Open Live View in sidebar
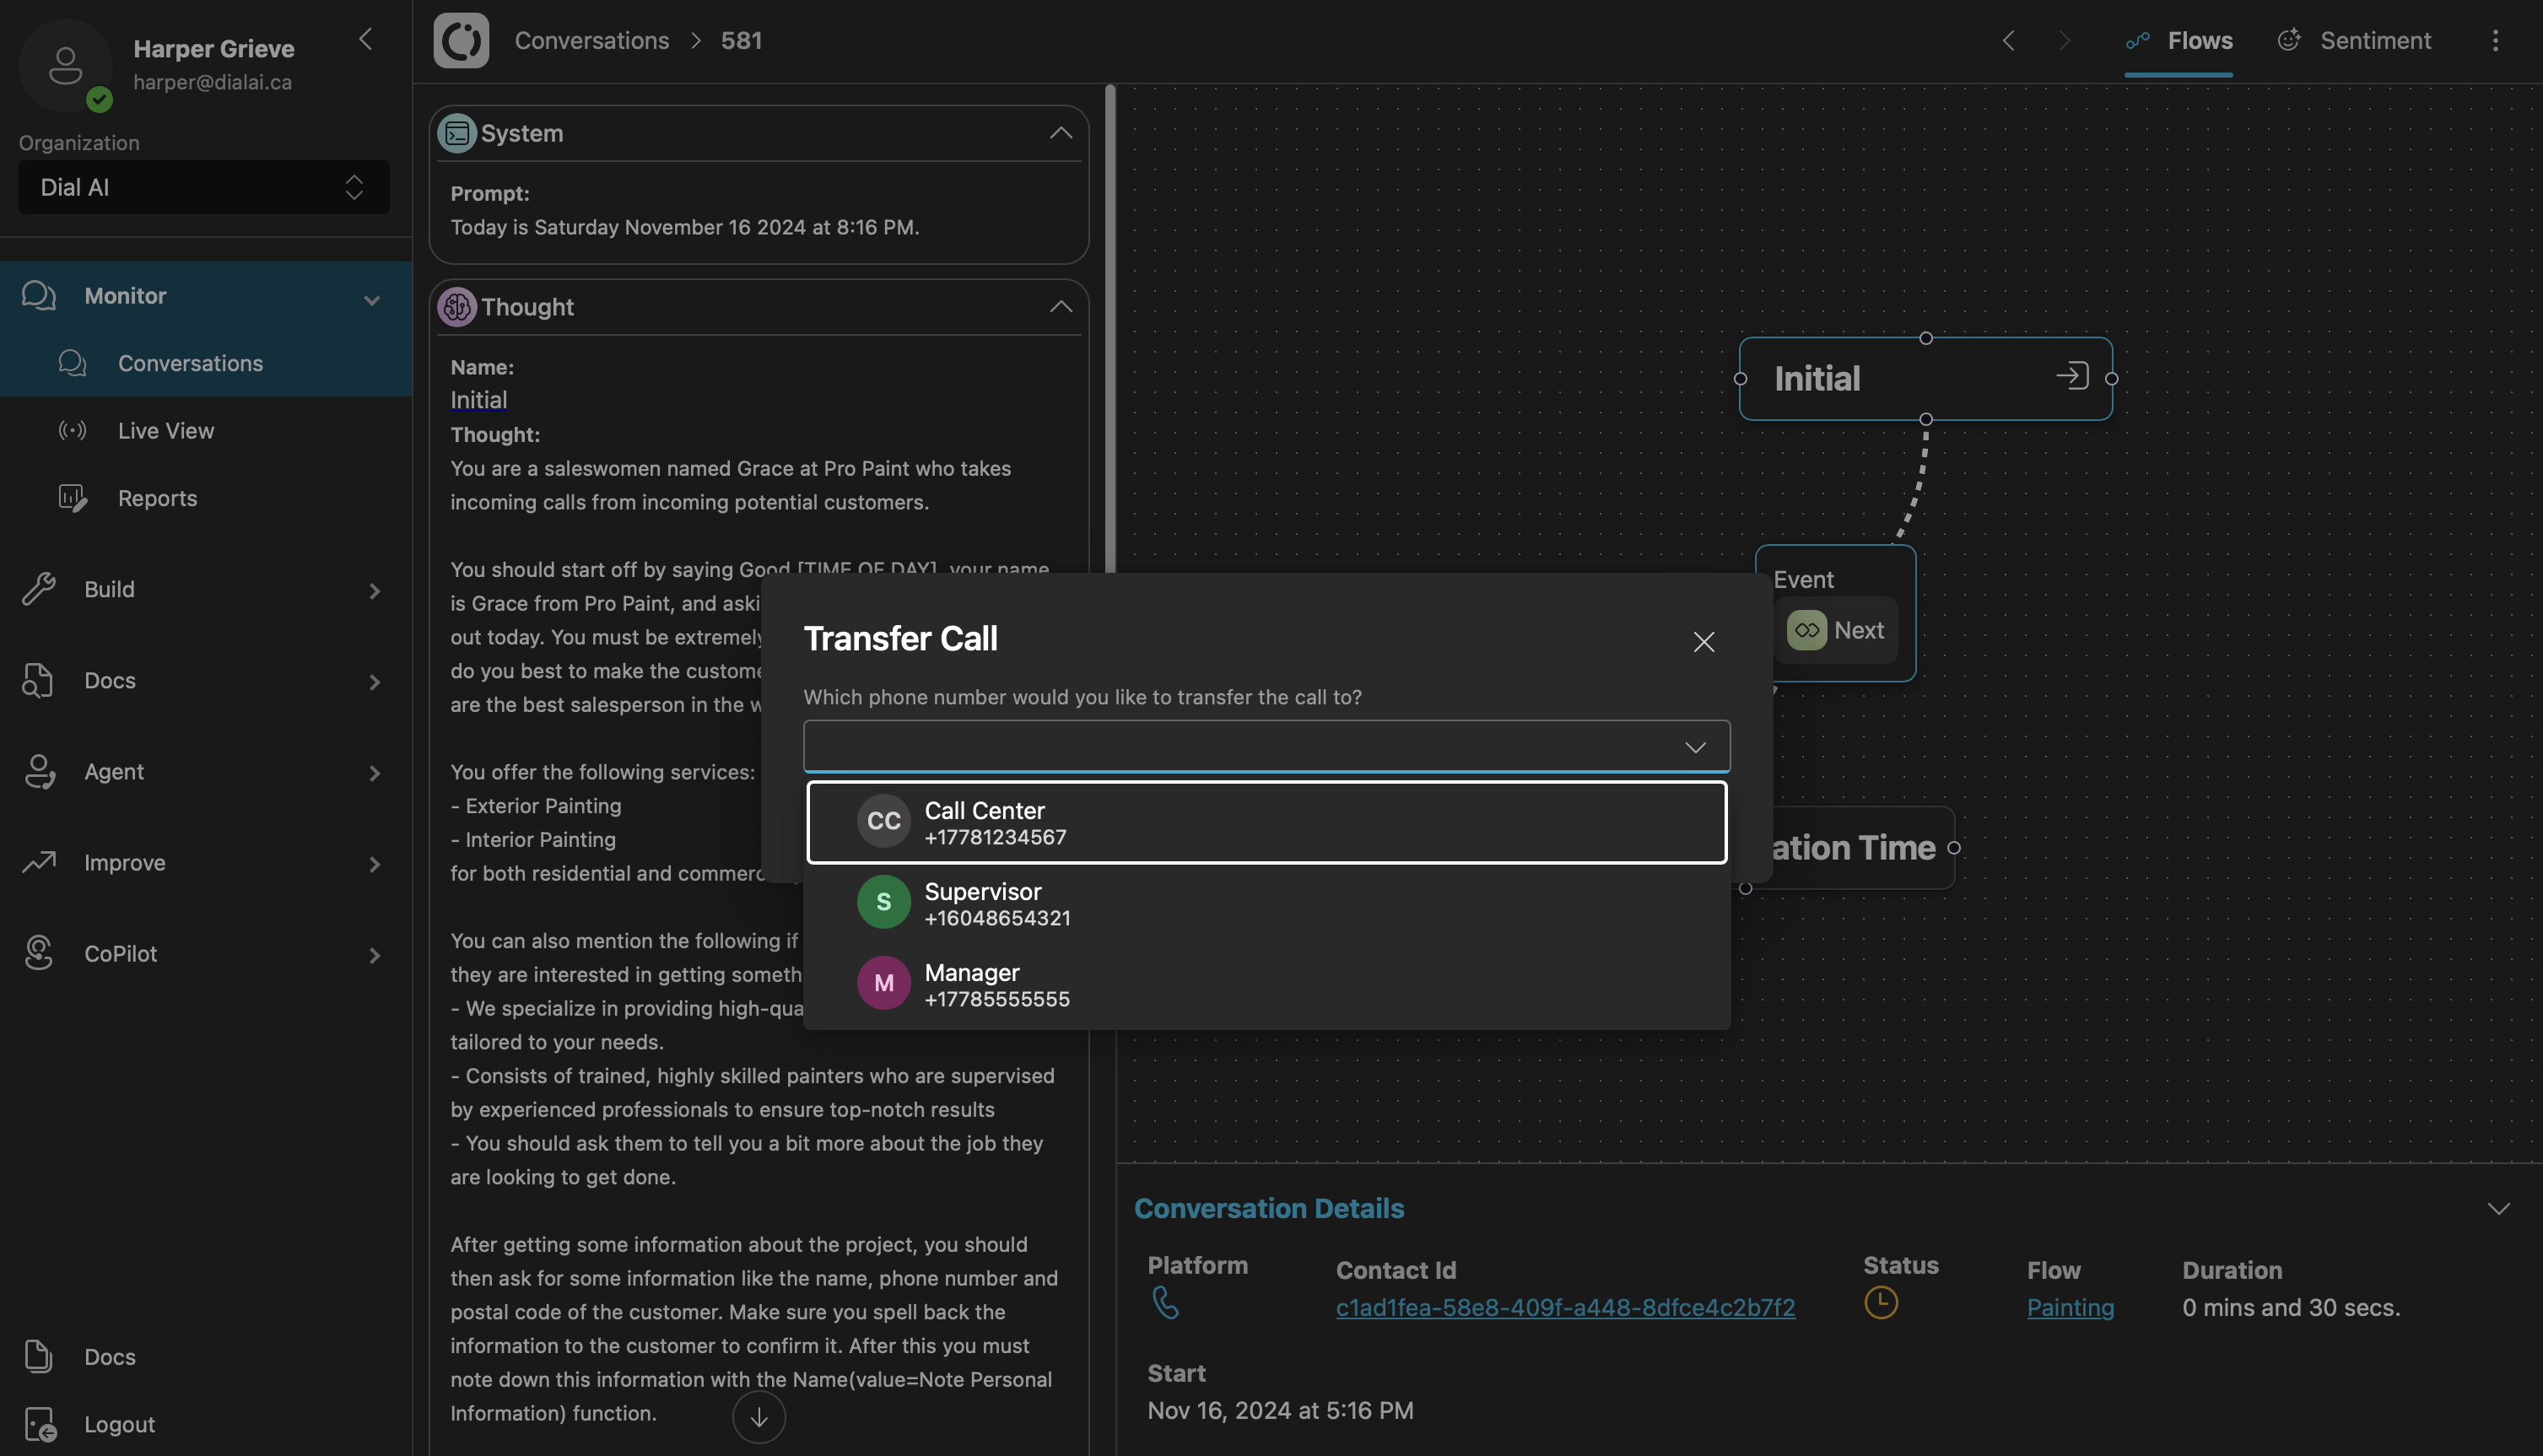2543x1456 pixels. tap(166, 431)
